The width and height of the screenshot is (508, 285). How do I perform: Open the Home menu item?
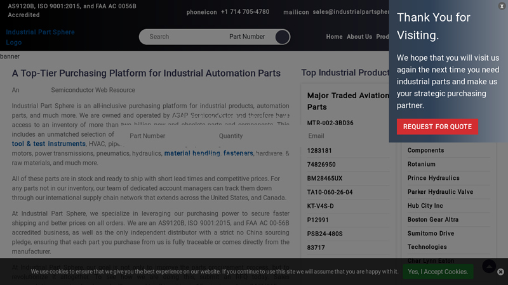point(334,37)
